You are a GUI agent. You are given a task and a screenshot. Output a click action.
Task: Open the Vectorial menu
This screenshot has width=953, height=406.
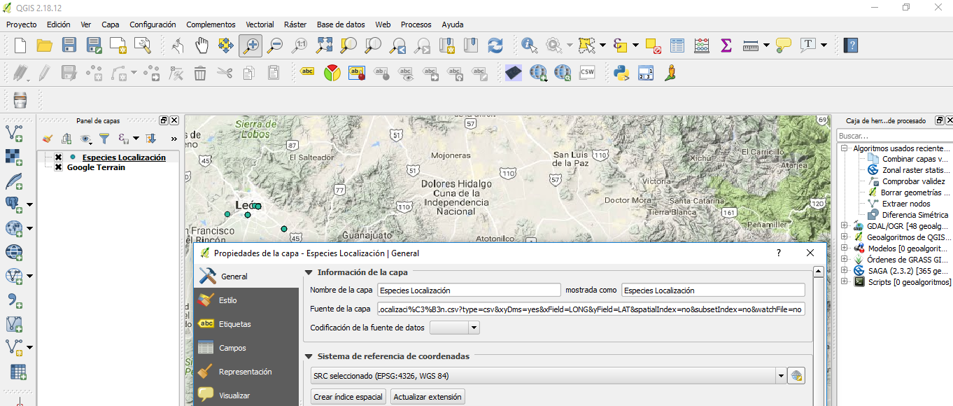click(260, 24)
